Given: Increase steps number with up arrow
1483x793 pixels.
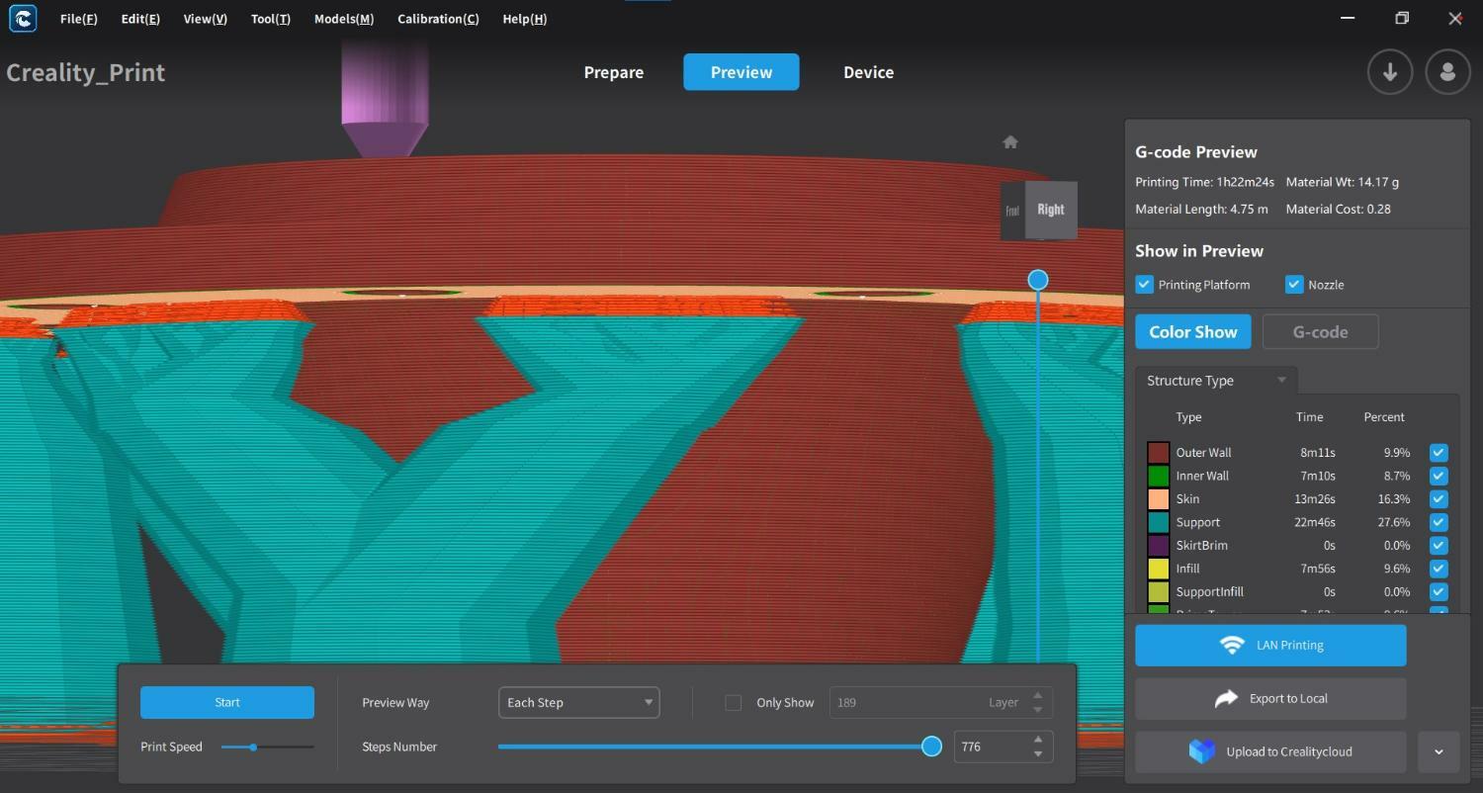Looking at the screenshot, I should pyautogui.click(x=1037, y=740).
